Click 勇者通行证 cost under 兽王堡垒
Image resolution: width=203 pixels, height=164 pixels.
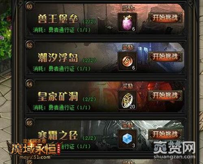[62, 30]
